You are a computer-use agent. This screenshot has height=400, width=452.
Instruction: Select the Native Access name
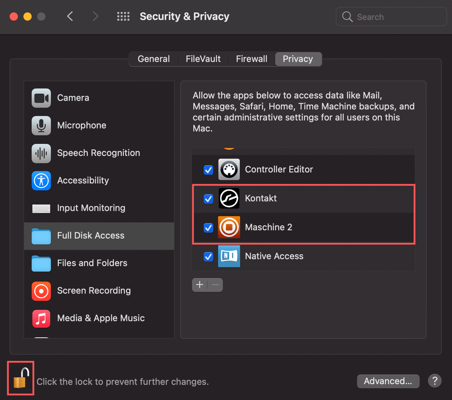pos(274,256)
